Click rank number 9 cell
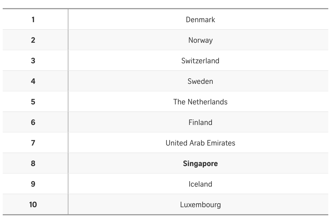Screen dimensions: 331x218 33,184
